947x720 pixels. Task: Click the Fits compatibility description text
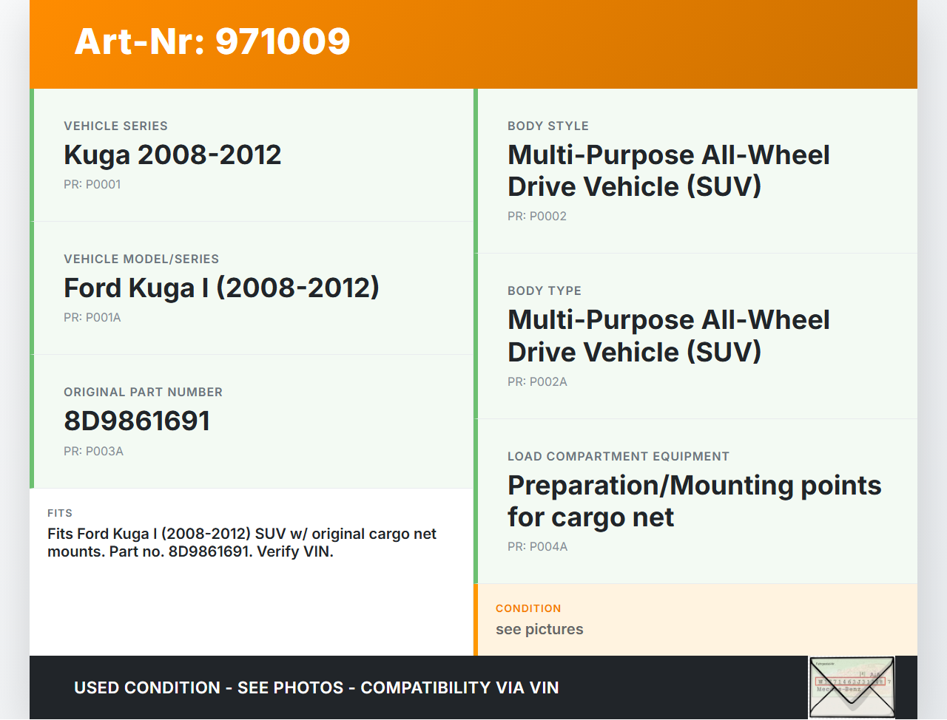pos(241,543)
